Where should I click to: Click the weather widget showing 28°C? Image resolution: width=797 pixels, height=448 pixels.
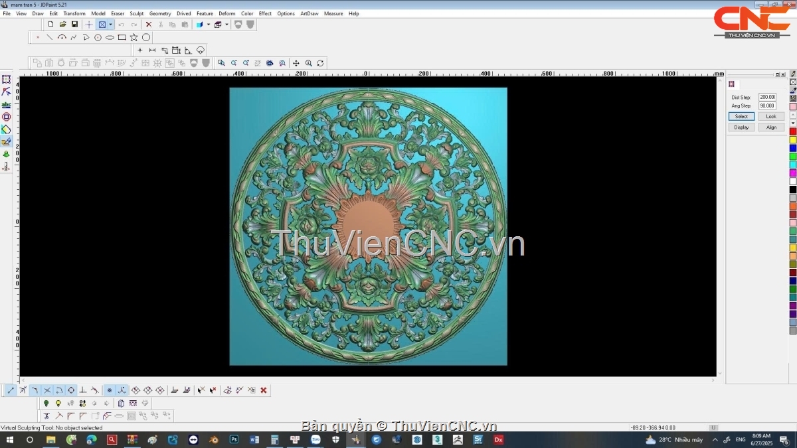pos(673,439)
